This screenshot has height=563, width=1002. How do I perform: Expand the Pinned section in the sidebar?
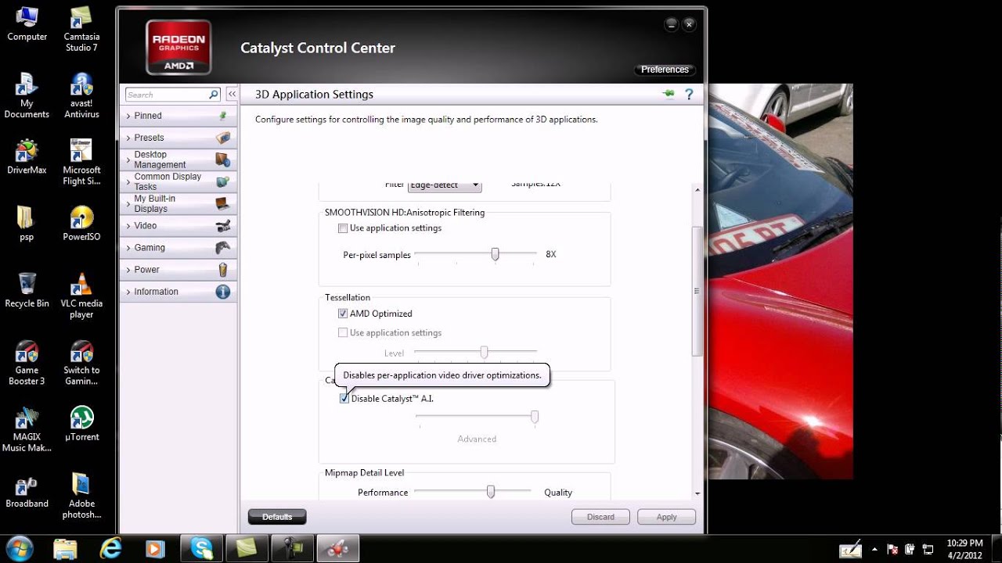click(178, 116)
